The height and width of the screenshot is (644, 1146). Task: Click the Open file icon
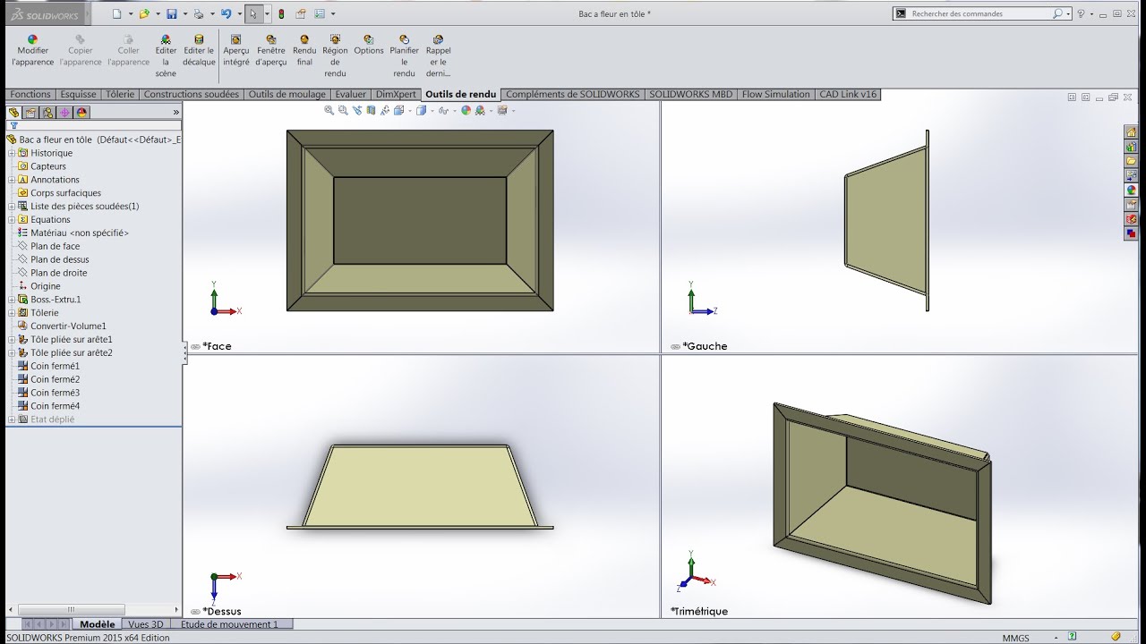click(143, 13)
